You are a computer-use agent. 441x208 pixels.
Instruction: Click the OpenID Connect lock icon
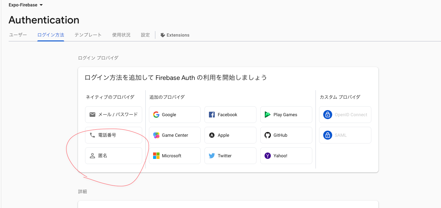[x=328, y=115]
